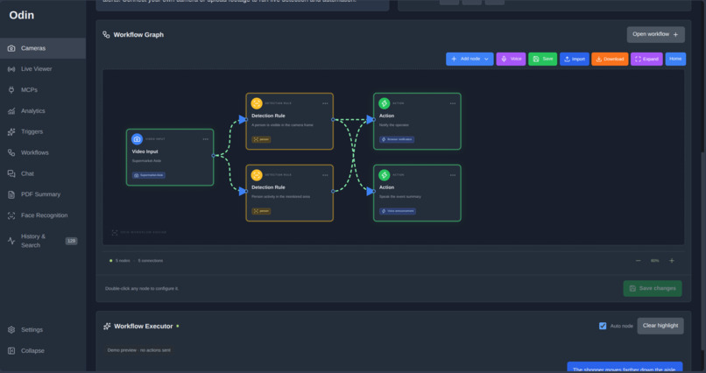Click output port of upper Detection Rule node
The height and width of the screenshot is (373, 706).
pos(333,120)
